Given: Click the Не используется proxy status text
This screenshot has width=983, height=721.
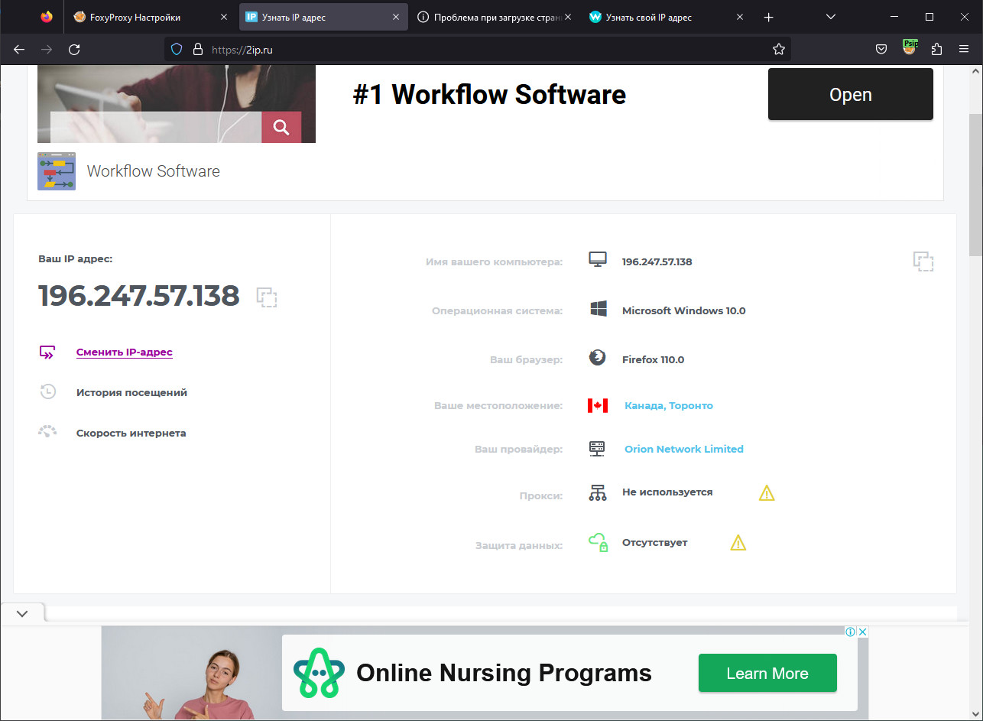Looking at the screenshot, I should 667,492.
